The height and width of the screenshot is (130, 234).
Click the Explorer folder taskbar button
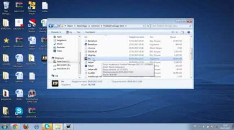click(x=58, y=127)
